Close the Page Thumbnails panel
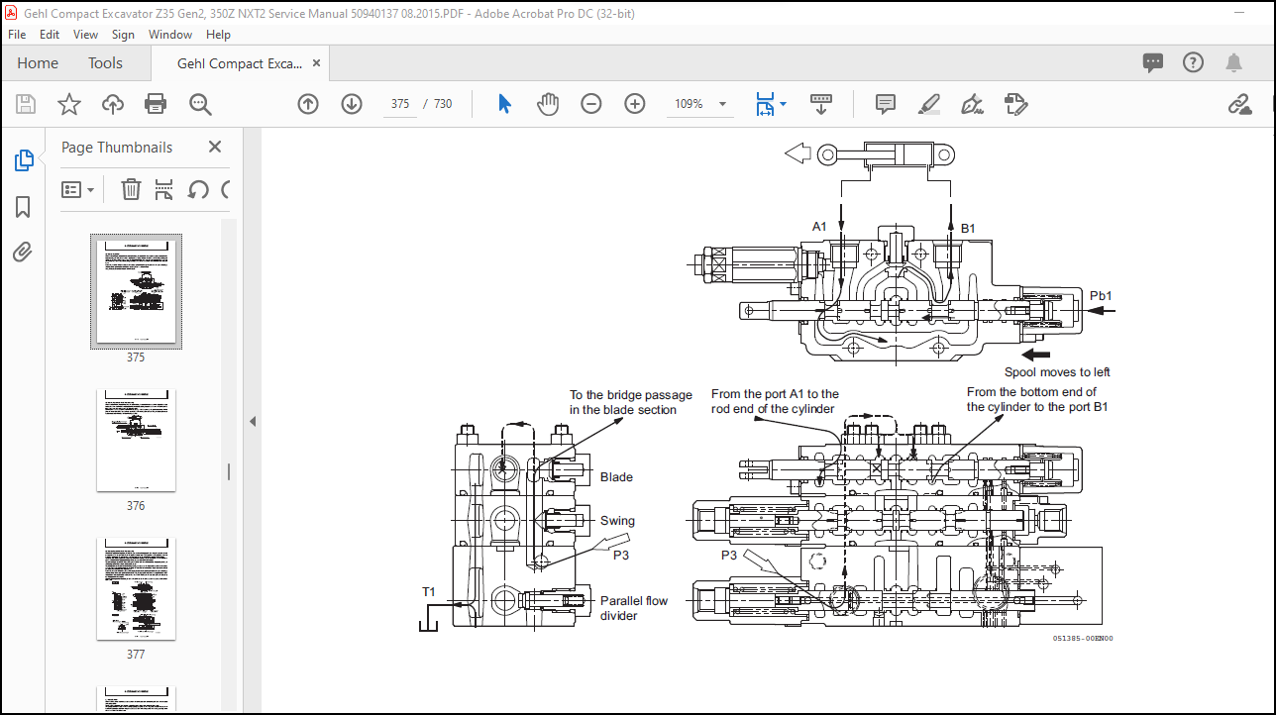 (215, 147)
